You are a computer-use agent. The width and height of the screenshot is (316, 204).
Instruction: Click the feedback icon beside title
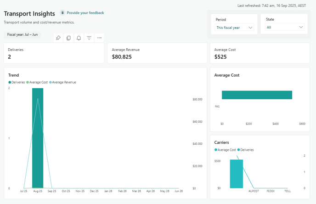point(62,13)
